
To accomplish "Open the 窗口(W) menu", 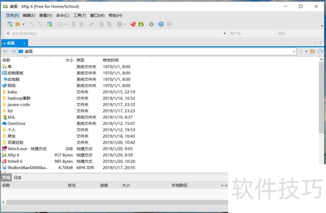I will (97, 16).
